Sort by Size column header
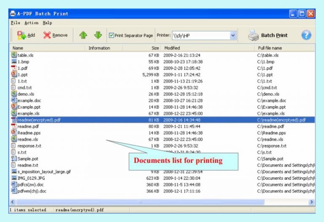 [x=142, y=48]
